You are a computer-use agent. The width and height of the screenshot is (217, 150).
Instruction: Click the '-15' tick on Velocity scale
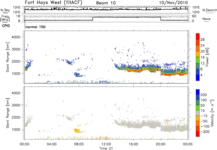204,116
